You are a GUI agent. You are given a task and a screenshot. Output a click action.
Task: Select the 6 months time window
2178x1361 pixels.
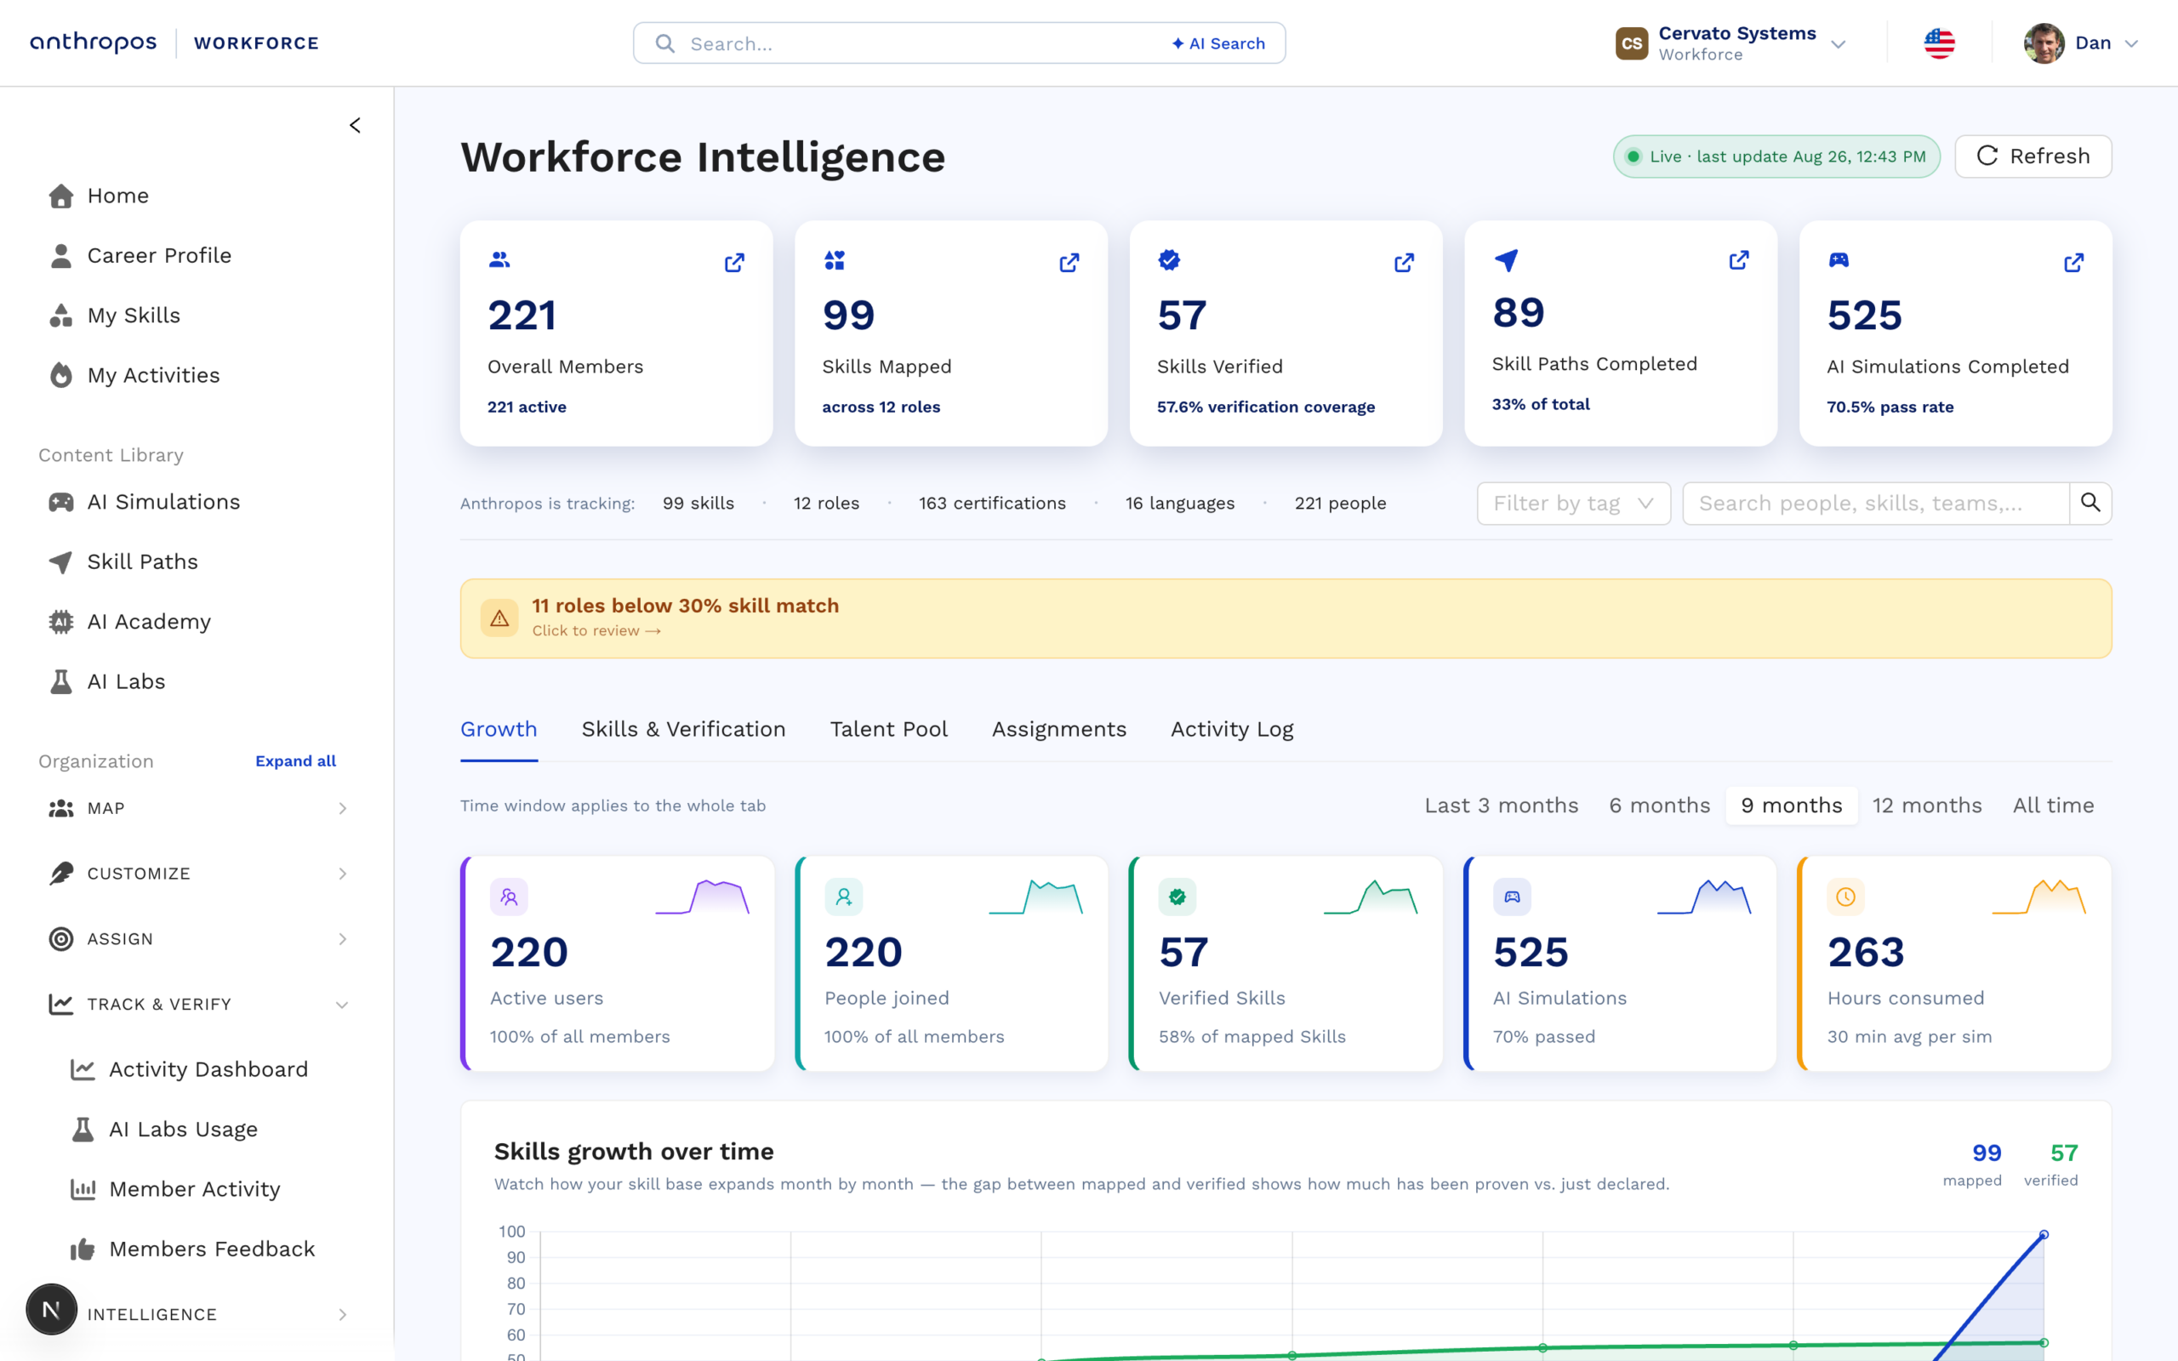click(x=1660, y=806)
